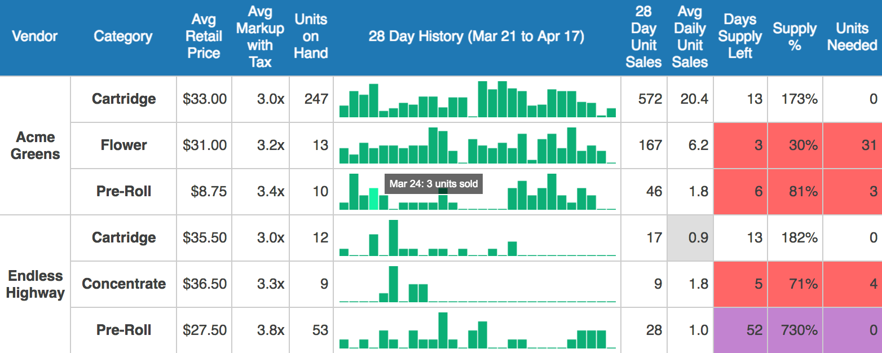Click the highlighted Mar 24 Pre-Roll bar

click(x=373, y=200)
